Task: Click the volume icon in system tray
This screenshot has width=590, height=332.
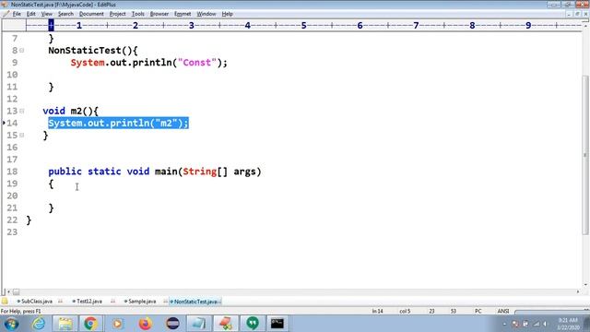Action: (x=545, y=324)
